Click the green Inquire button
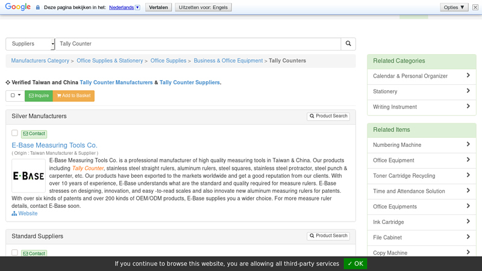 (x=39, y=96)
